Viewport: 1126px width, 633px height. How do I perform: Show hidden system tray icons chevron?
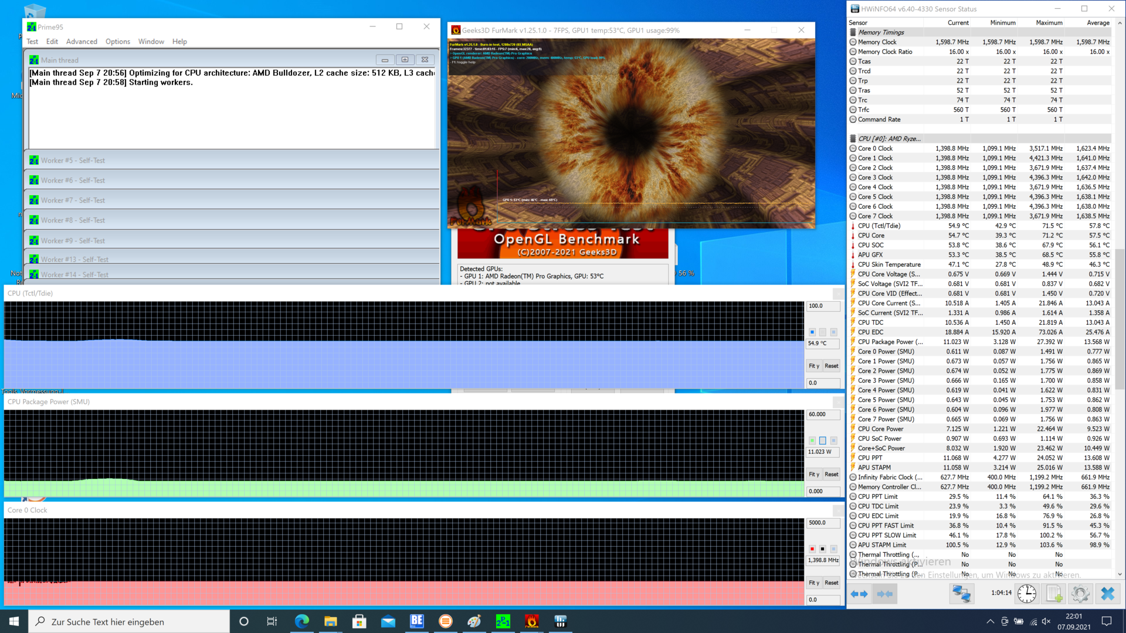991,621
